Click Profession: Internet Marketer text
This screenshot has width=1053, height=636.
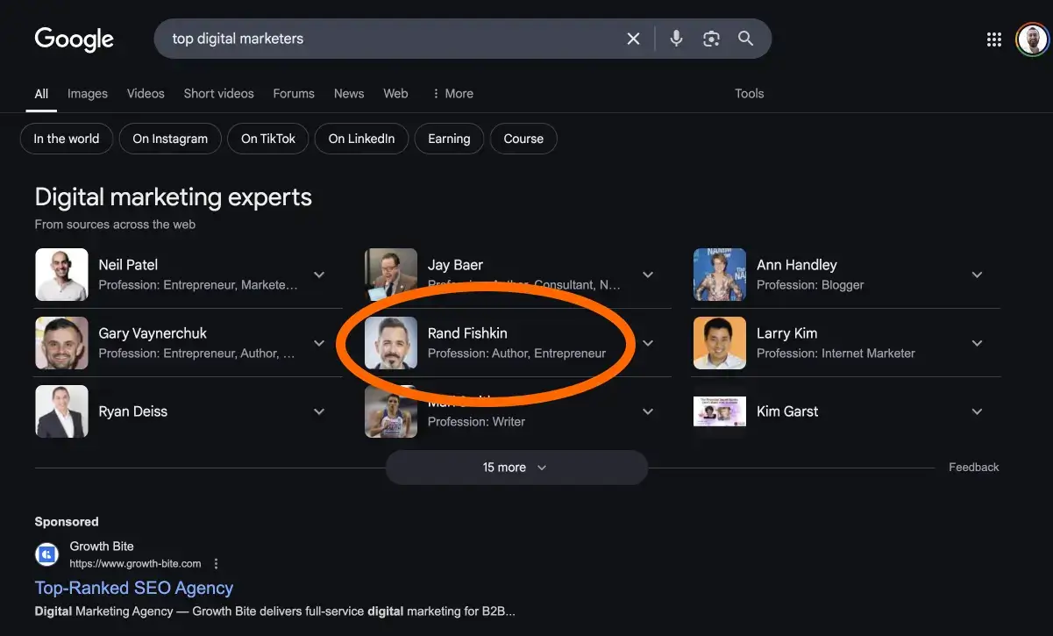836,354
